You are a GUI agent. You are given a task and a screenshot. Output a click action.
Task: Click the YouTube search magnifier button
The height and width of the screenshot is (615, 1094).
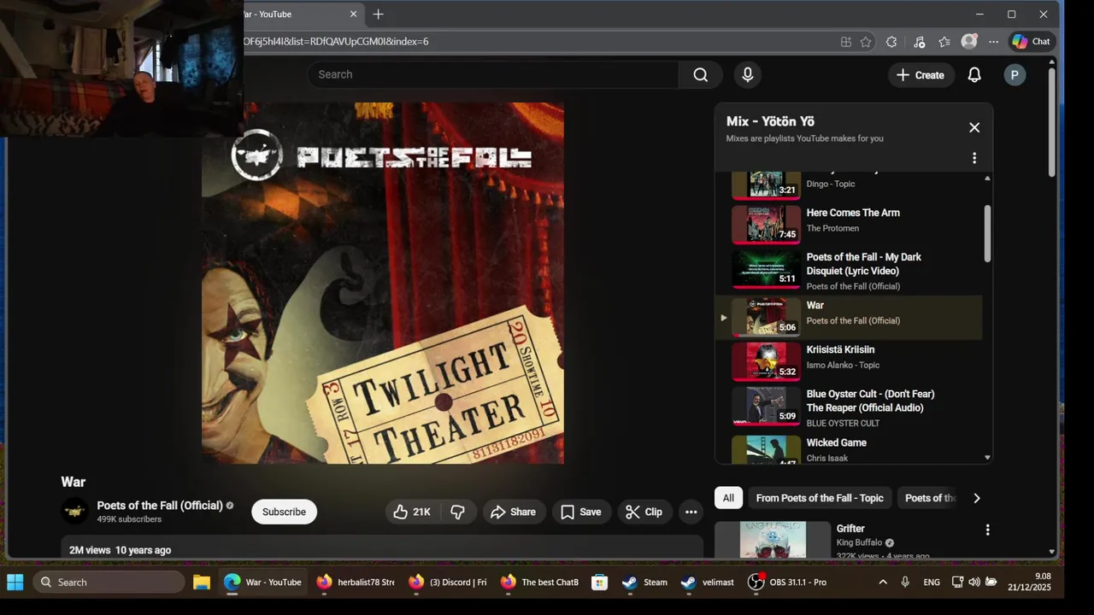click(701, 74)
